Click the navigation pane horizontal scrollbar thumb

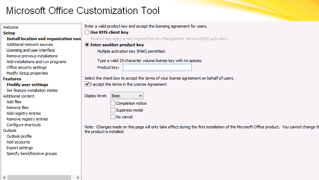click(x=39, y=177)
